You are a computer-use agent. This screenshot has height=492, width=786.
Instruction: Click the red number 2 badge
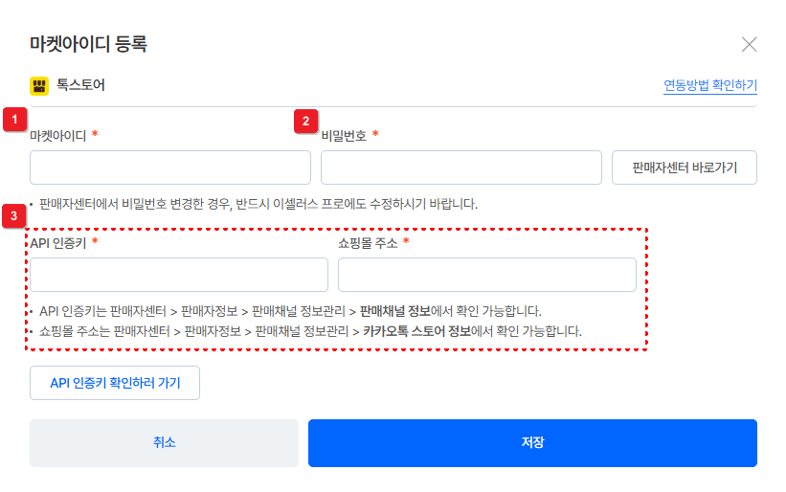(x=305, y=120)
